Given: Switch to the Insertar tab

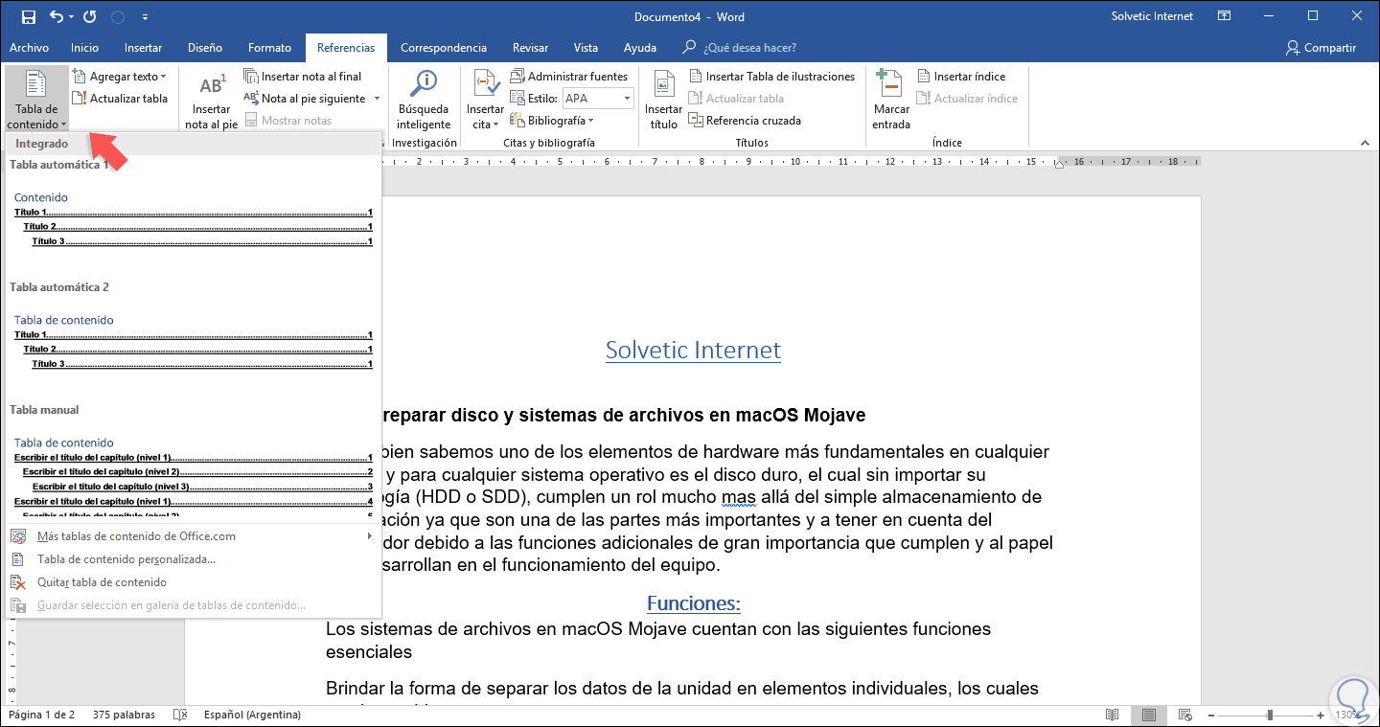Looking at the screenshot, I should (143, 48).
